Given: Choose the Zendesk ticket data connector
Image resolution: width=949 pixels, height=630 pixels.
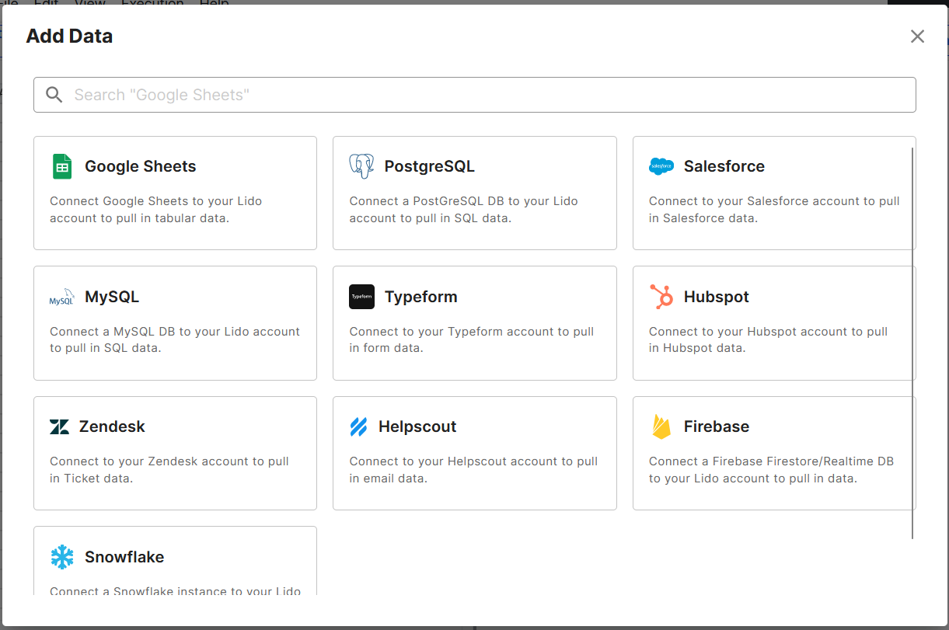Looking at the screenshot, I should point(175,453).
